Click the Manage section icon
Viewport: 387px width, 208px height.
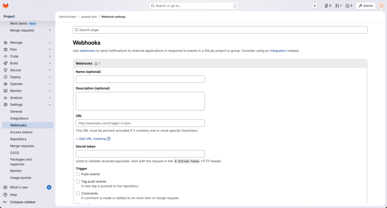coord(5,43)
